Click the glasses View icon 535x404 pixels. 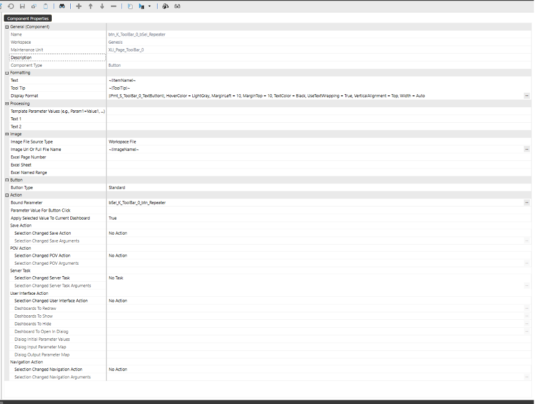coord(178,6)
